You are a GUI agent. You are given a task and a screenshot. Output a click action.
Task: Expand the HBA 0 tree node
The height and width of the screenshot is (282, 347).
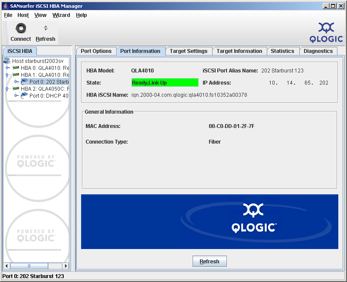pos(7,68)
